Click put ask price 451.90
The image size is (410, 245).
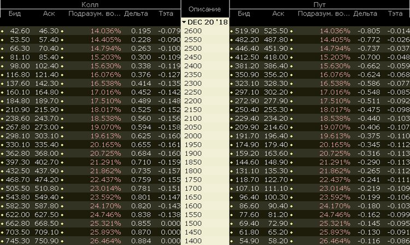pyautogui.click(x=276, y=48)
